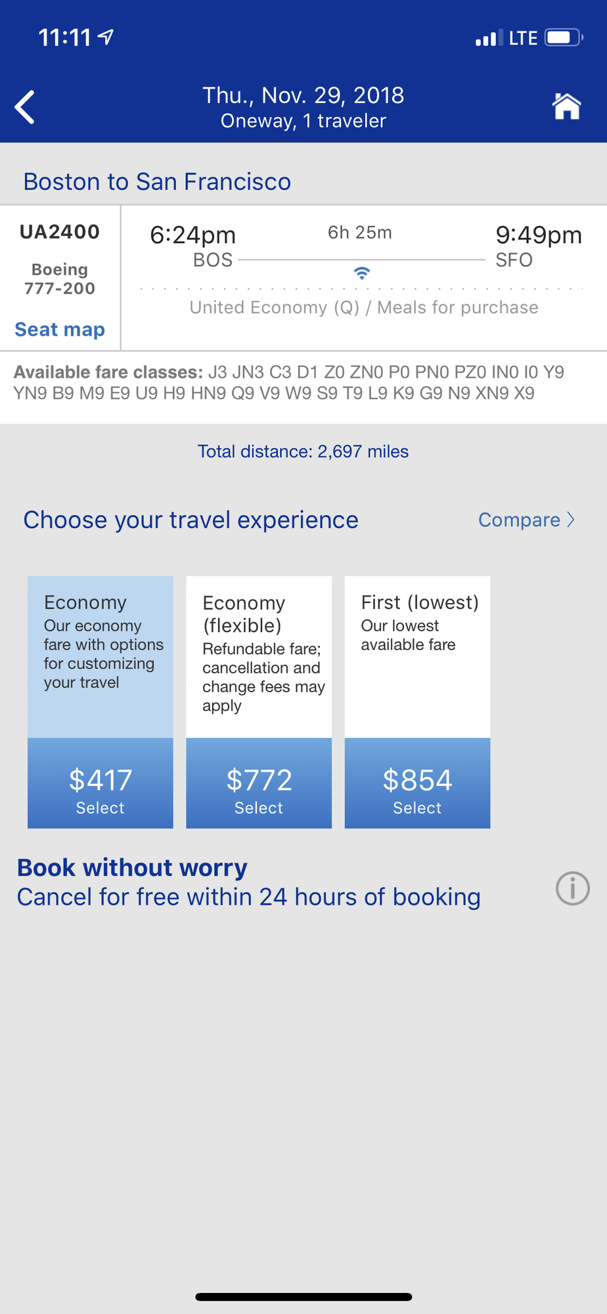The image size is (607, 1314).
Task: Tap the Thu., Nov. 29, 2018 header title
Action: [303, 95]
